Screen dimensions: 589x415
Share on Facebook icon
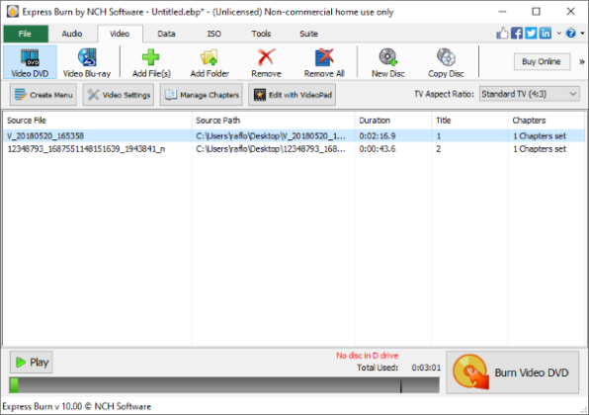pos(517,34)
